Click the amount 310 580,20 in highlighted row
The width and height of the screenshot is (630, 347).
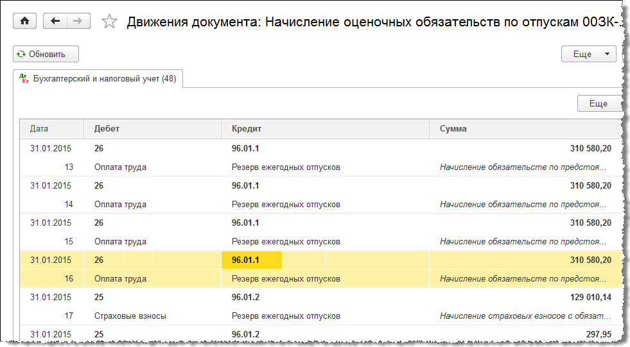(591, 260)
